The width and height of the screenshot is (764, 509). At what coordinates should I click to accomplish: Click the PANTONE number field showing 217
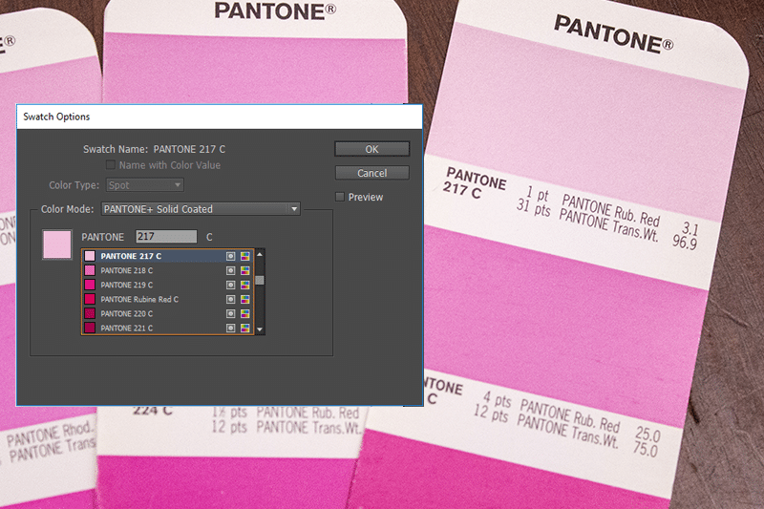coord(166,236)
